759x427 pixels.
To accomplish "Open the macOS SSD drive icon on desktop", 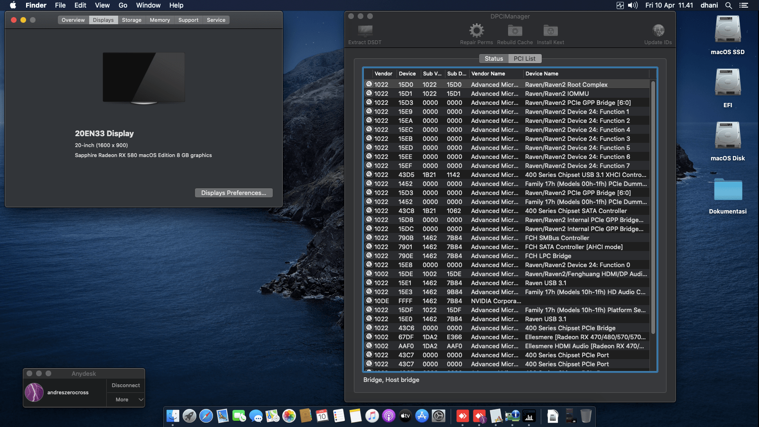I will [x=728, y=29].
